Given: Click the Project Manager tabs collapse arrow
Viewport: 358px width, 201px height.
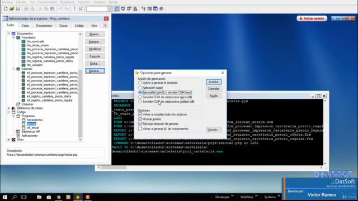Looking at the screenshot, I should pyautogui.click(x=105, y=25).
